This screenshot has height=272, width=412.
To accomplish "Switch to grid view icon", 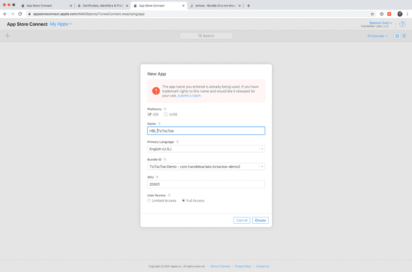I will [x=397, y=36].
